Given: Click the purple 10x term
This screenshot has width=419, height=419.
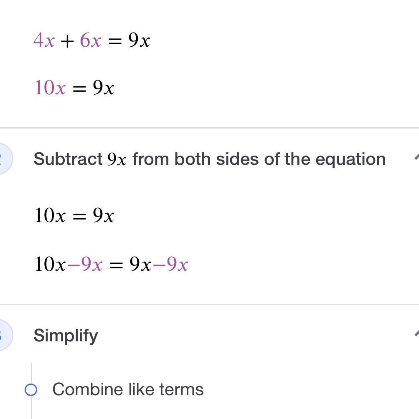Looking at the screenshot, I should 50,88.
